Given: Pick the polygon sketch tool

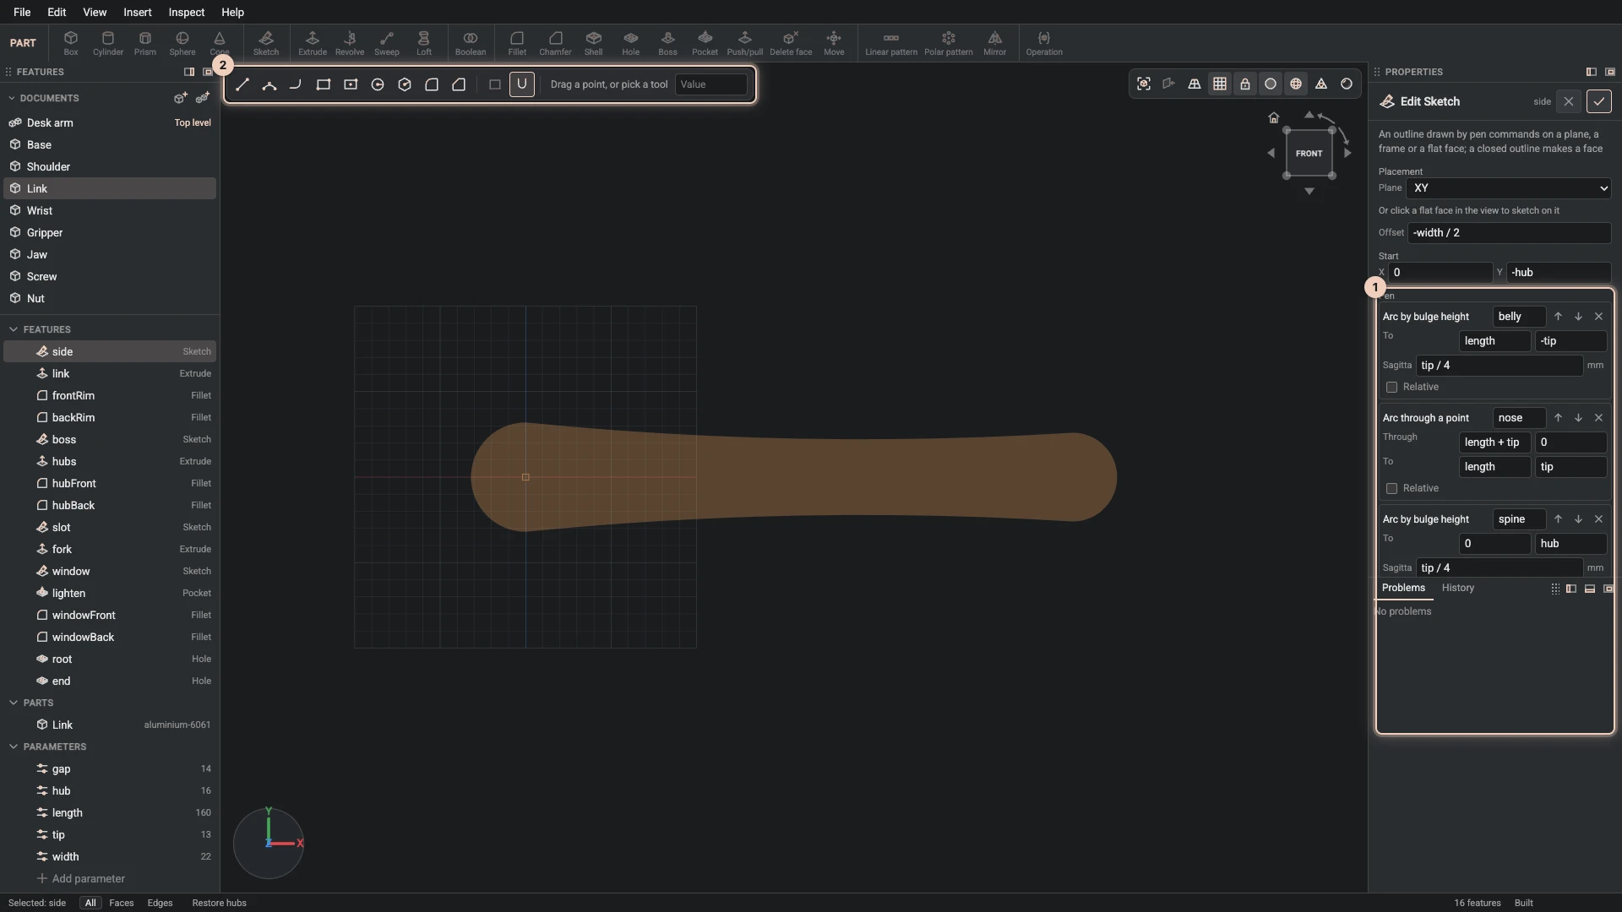Looking at the screenshot, I should pyautogui.click(x=405, y=84).
